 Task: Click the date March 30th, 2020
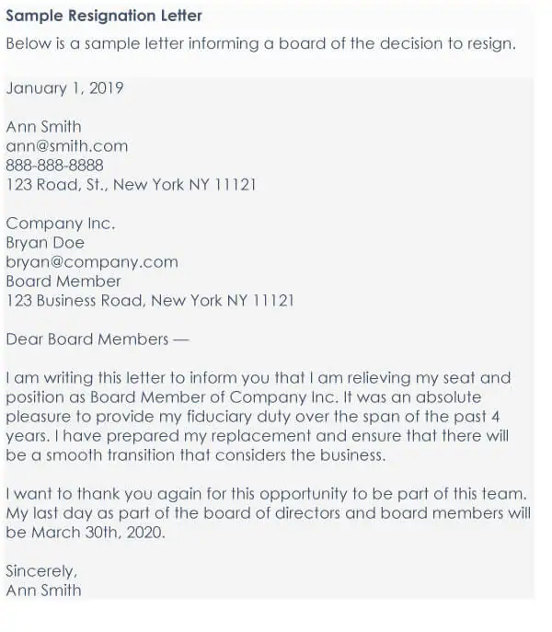(98, 533)
